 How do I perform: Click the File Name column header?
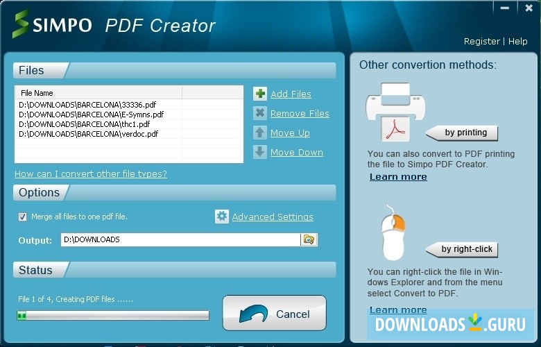pyautogui.click(x=98, y=93)
